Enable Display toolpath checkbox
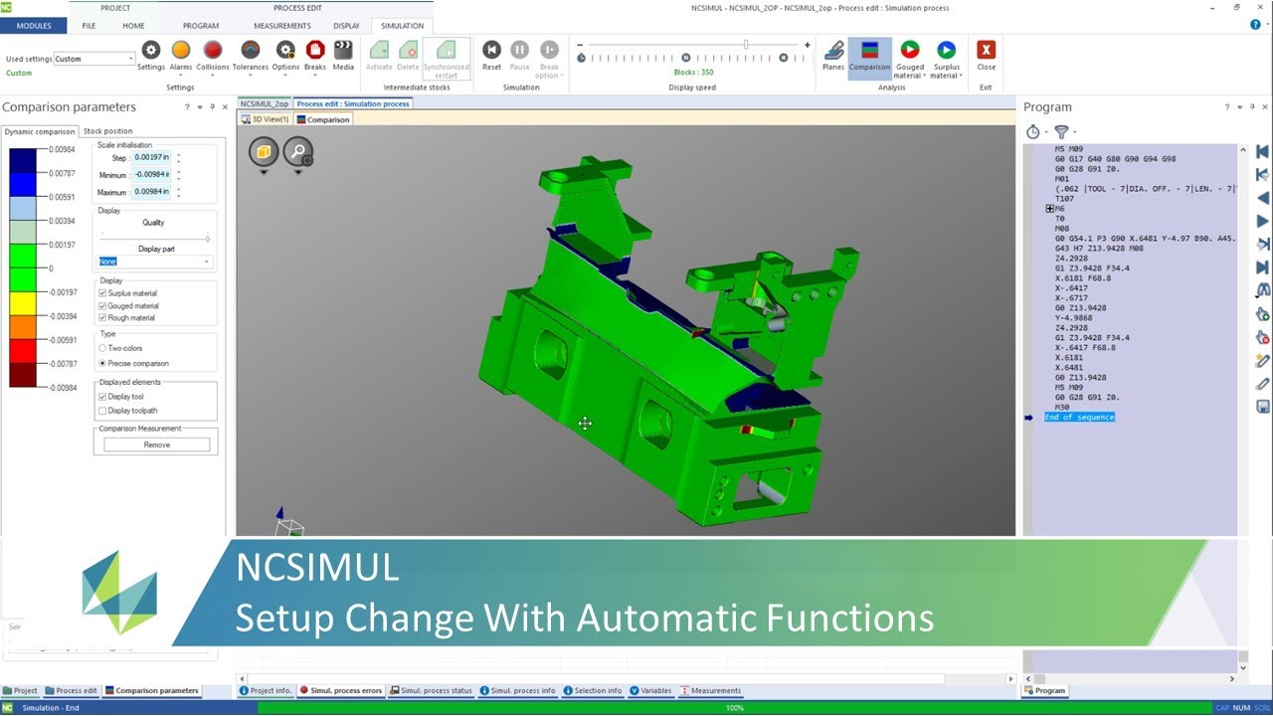 [102, 410]
